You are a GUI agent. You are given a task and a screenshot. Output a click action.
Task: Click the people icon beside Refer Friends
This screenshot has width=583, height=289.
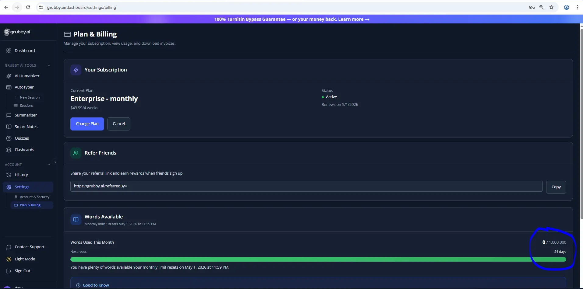[x=76, y=153]
